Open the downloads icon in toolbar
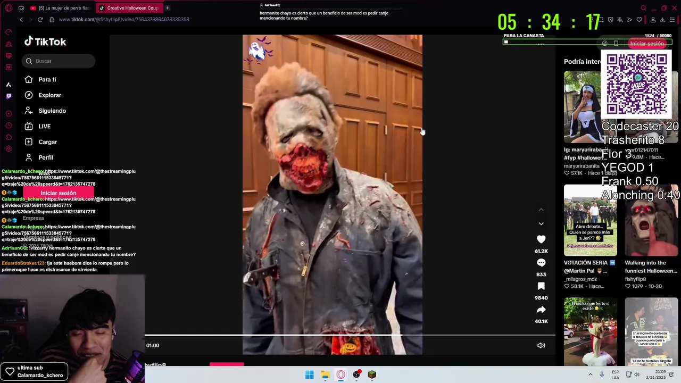Image resolution: width=681 pixels, height=383 pixels. pyautogui.click(x=662, y=20)
